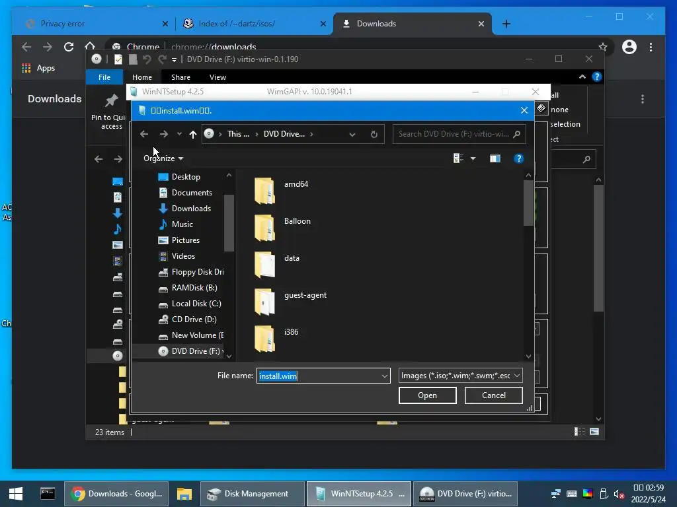Change view layout icon in dialog
Image resolution: width=677 pixels, height=507 pixels.
(x=458, y=158)
